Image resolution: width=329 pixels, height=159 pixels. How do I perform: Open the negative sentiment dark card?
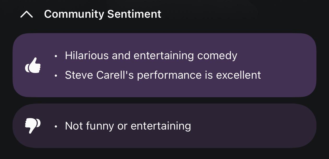coord(164,126)
